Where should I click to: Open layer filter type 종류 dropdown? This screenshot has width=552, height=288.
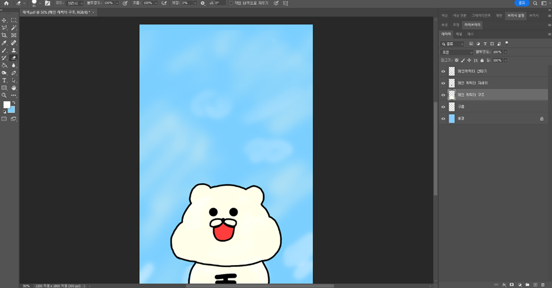[452, 44]
